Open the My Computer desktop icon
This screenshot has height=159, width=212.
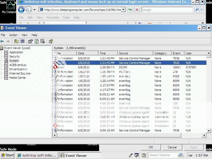(10, 7)
